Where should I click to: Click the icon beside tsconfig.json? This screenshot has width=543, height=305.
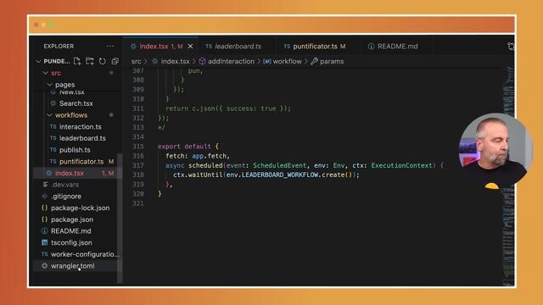click(44, 242)
